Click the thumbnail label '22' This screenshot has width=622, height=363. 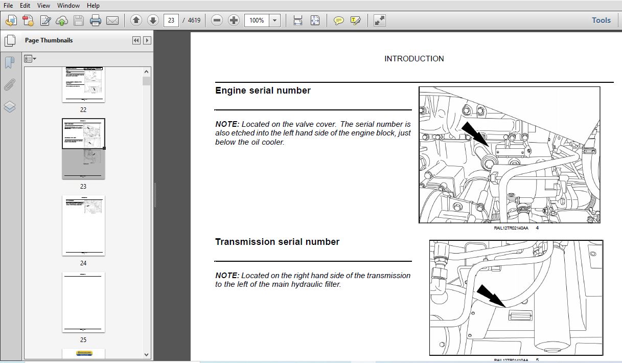click(83, 110)
